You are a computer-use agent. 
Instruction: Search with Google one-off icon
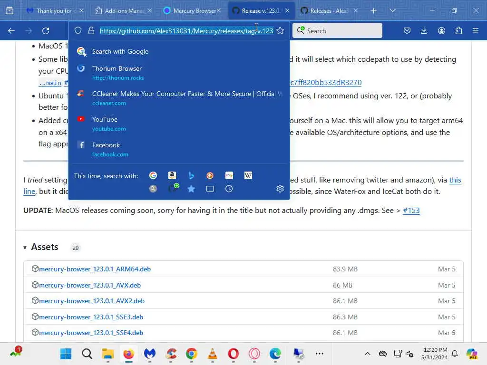tap(153, 176)
